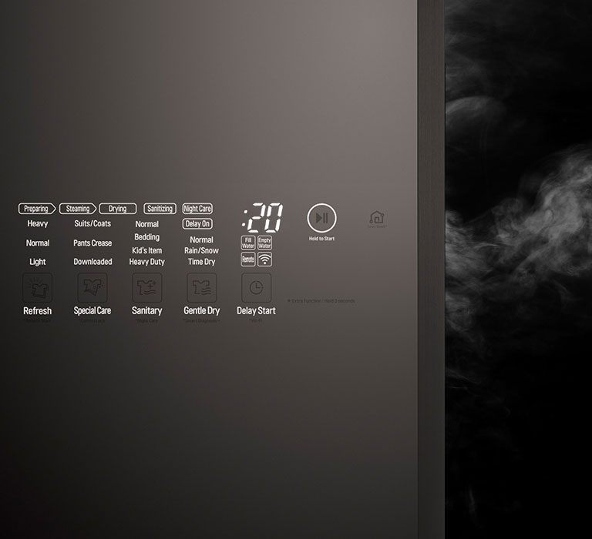Toggle the Remote start indicator

[x=248, y=259]
